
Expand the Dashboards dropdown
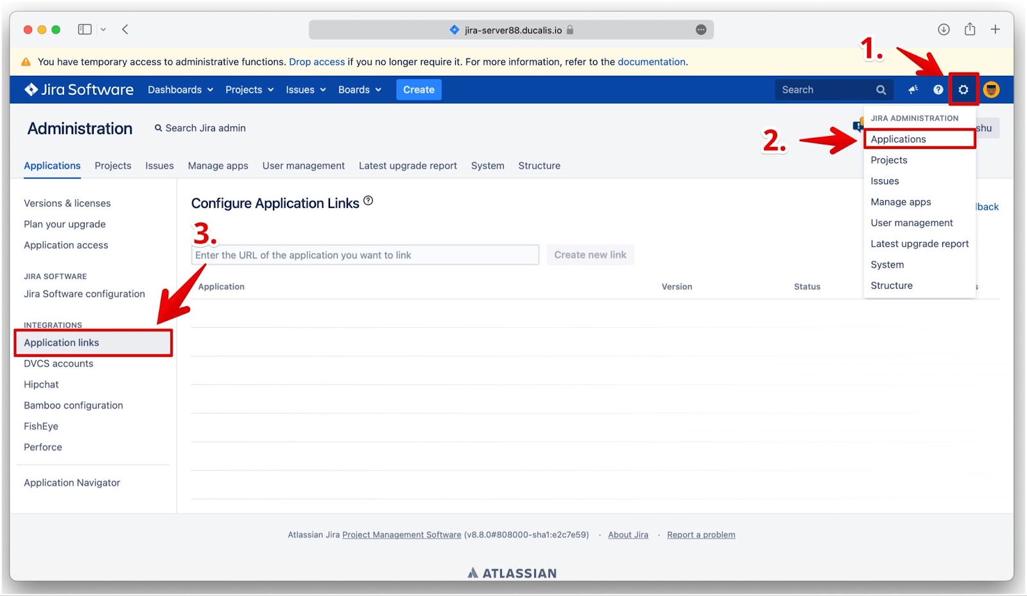point(179,90)
